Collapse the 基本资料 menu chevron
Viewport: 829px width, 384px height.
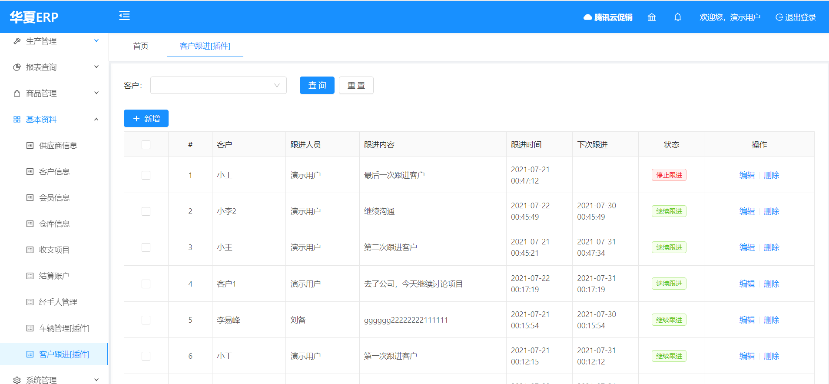96,119
